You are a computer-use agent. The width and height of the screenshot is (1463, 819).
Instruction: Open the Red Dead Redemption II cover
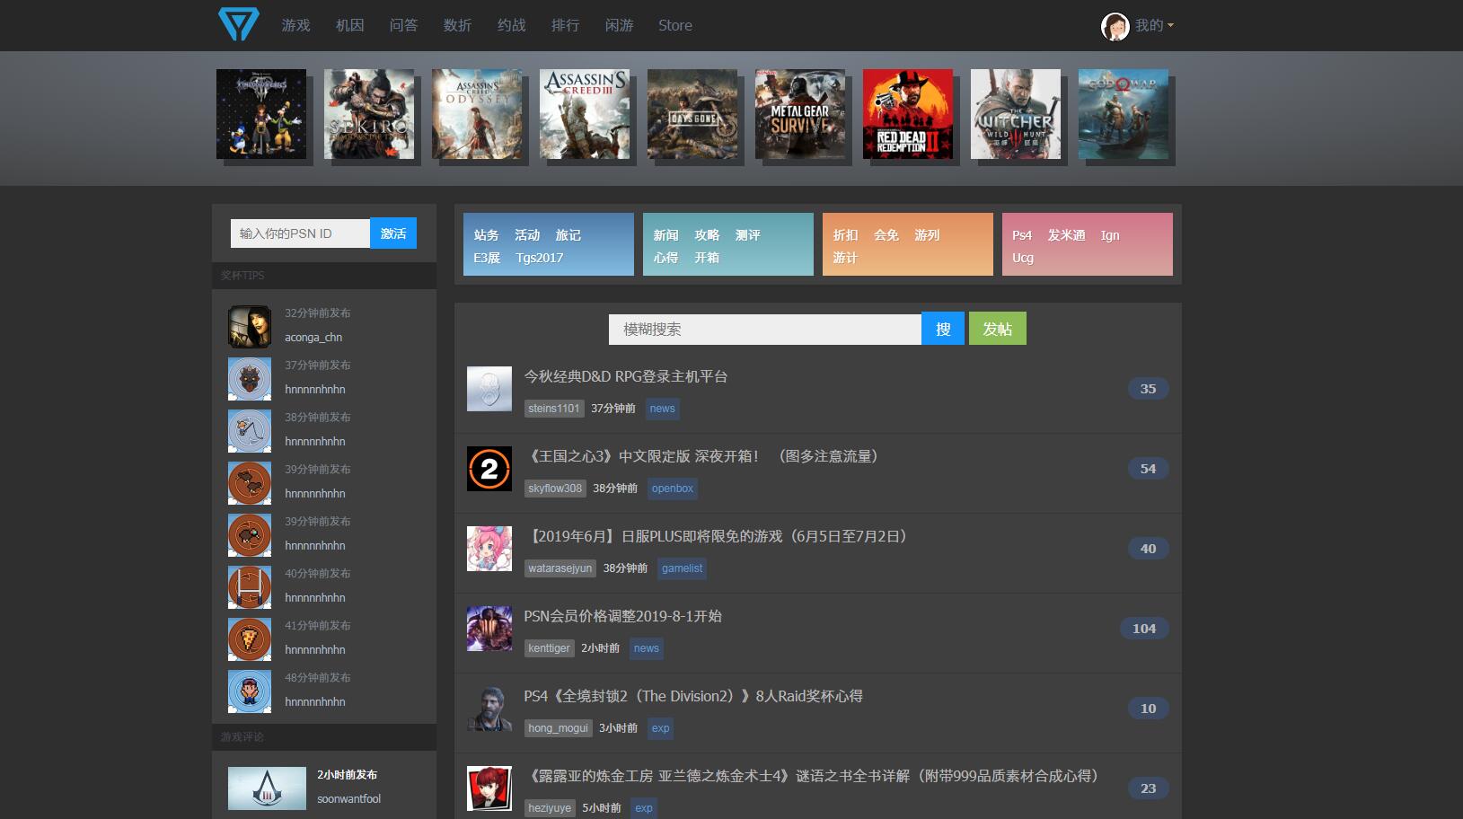[908, 114]
